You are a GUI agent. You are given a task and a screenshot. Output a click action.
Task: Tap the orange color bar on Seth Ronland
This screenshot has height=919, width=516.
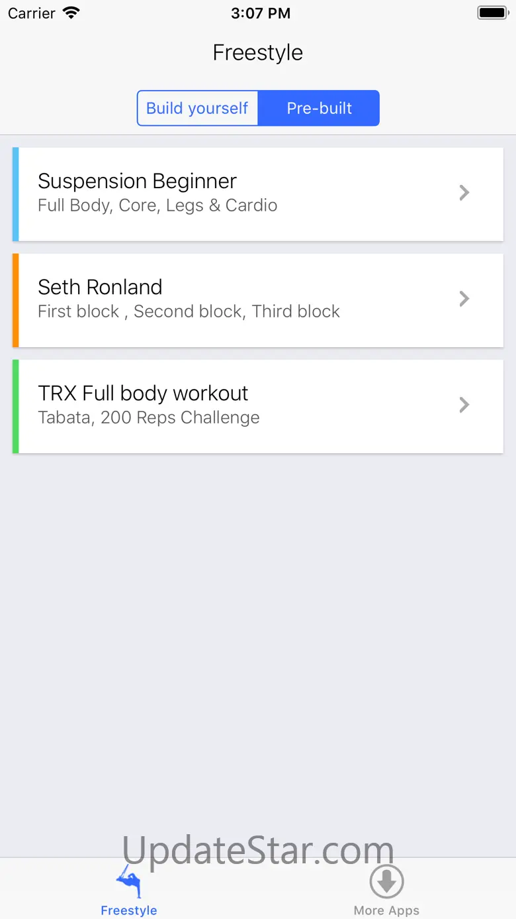click(x=16, y=300)
